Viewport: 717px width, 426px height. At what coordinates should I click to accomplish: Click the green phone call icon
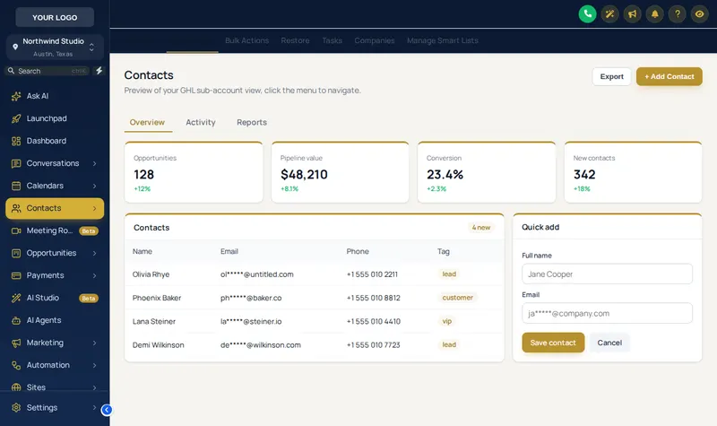[587, 14]
